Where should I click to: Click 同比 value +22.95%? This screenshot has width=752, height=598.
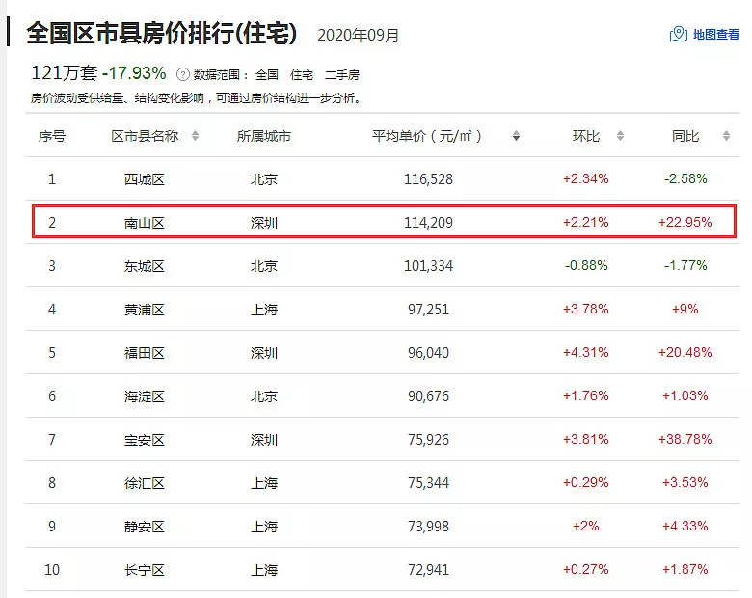point(685,222)
